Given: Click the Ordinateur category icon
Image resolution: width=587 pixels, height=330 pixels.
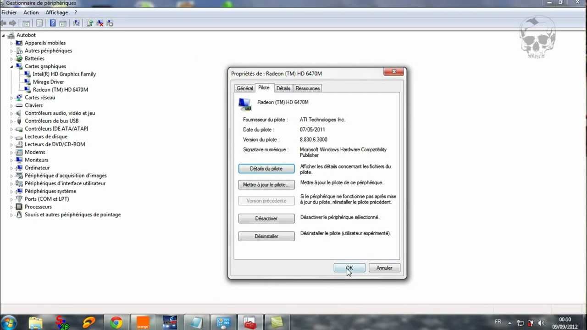Looking at the screenshot, I should [x=19, y=168].
